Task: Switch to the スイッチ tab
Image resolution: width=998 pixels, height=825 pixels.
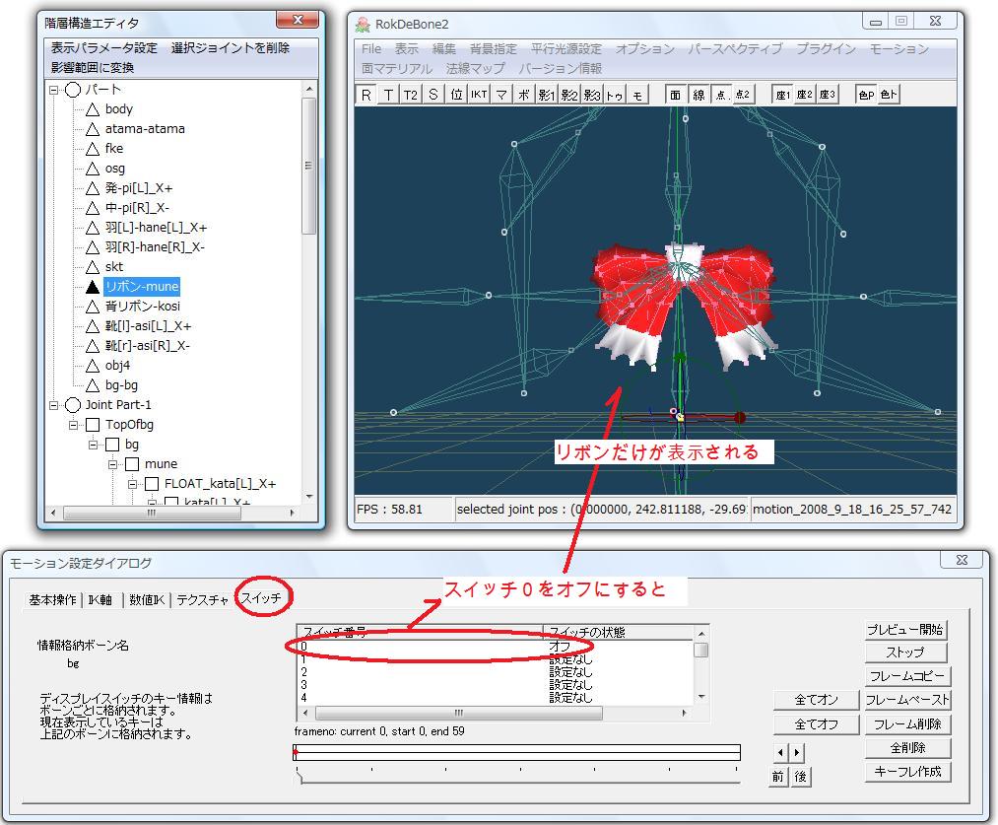Action: pos(261,598)
